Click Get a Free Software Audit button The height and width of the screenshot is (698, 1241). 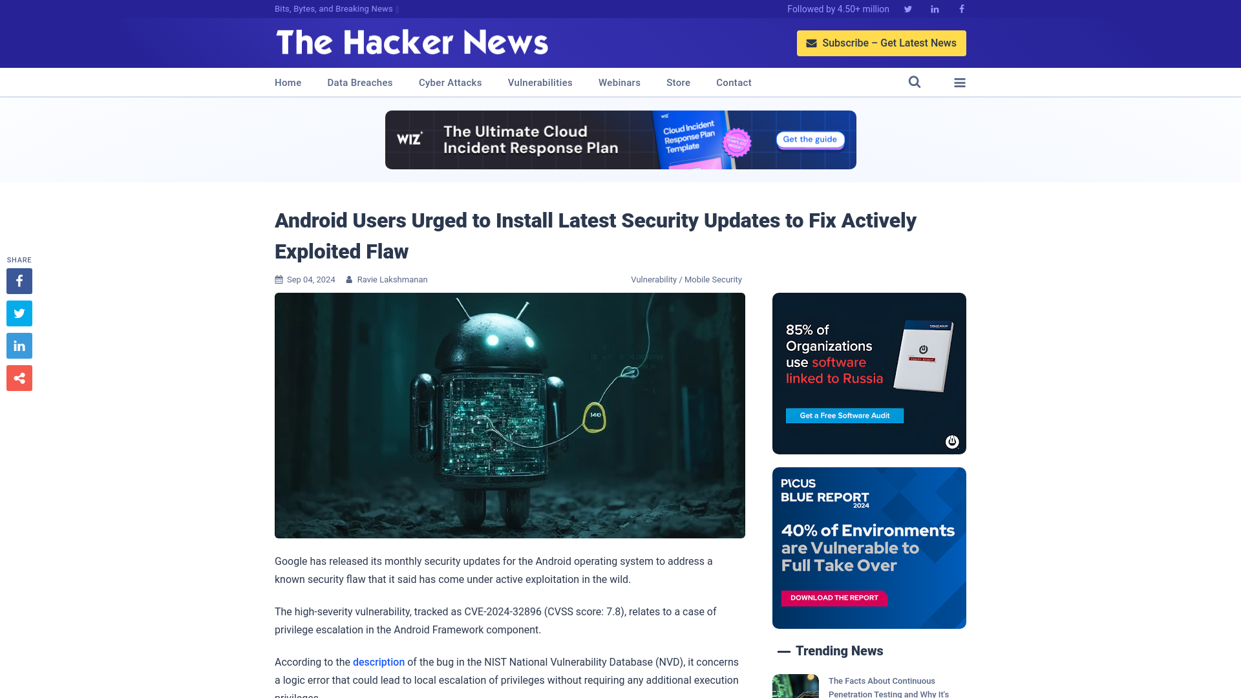845,415
